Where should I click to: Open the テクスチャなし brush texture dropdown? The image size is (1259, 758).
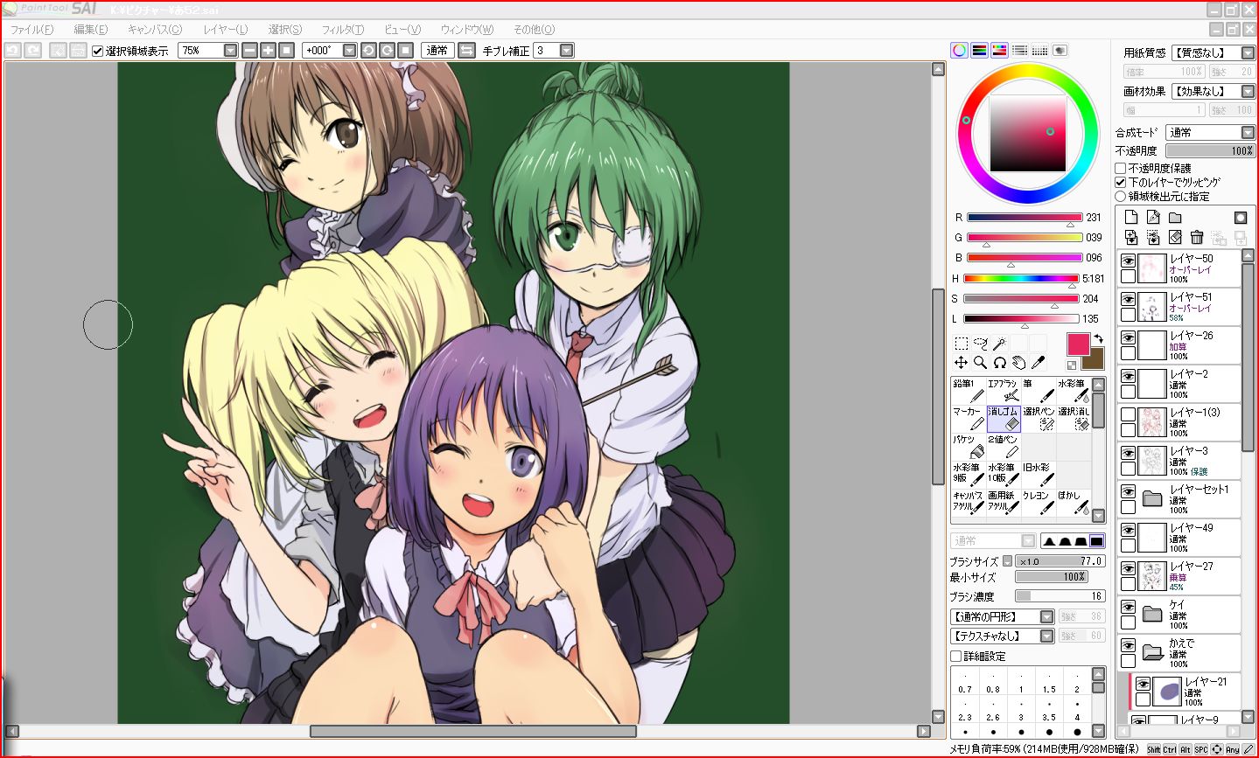pos(1046,636)
